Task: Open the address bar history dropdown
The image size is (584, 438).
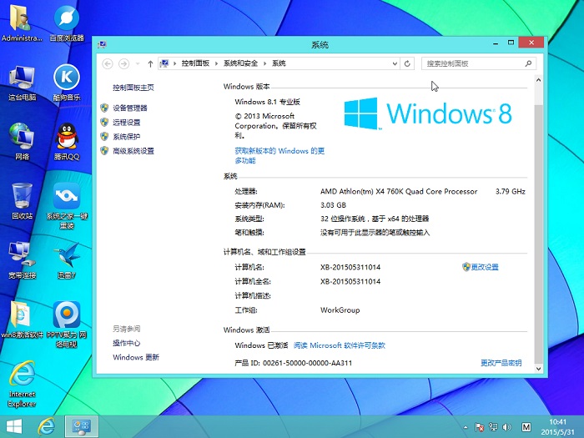Action: (395, 63)
